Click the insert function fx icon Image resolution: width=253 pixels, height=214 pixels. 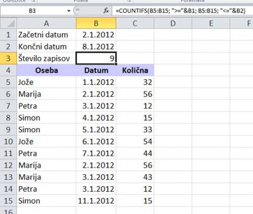[x=106, y=11]
